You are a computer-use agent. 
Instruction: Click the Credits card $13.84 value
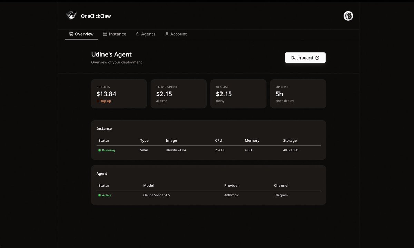tap(106, 94)
